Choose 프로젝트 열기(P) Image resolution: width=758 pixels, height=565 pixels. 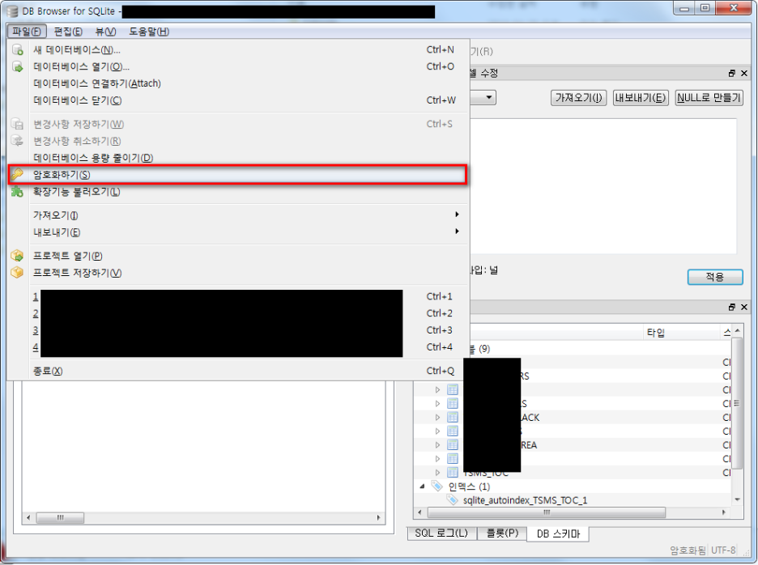coord(238,256)
